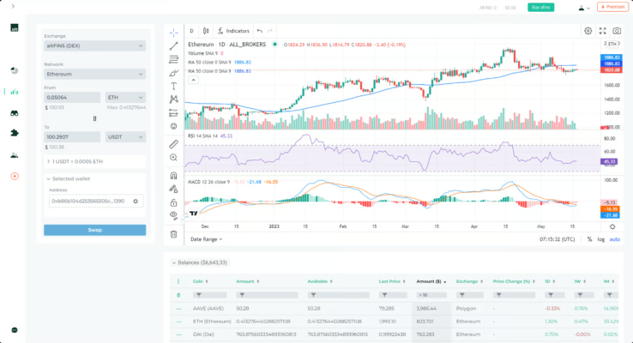Screen dimensions: 633x343
Task: Open the Indicators menu
Action: [x=233, y=31]
